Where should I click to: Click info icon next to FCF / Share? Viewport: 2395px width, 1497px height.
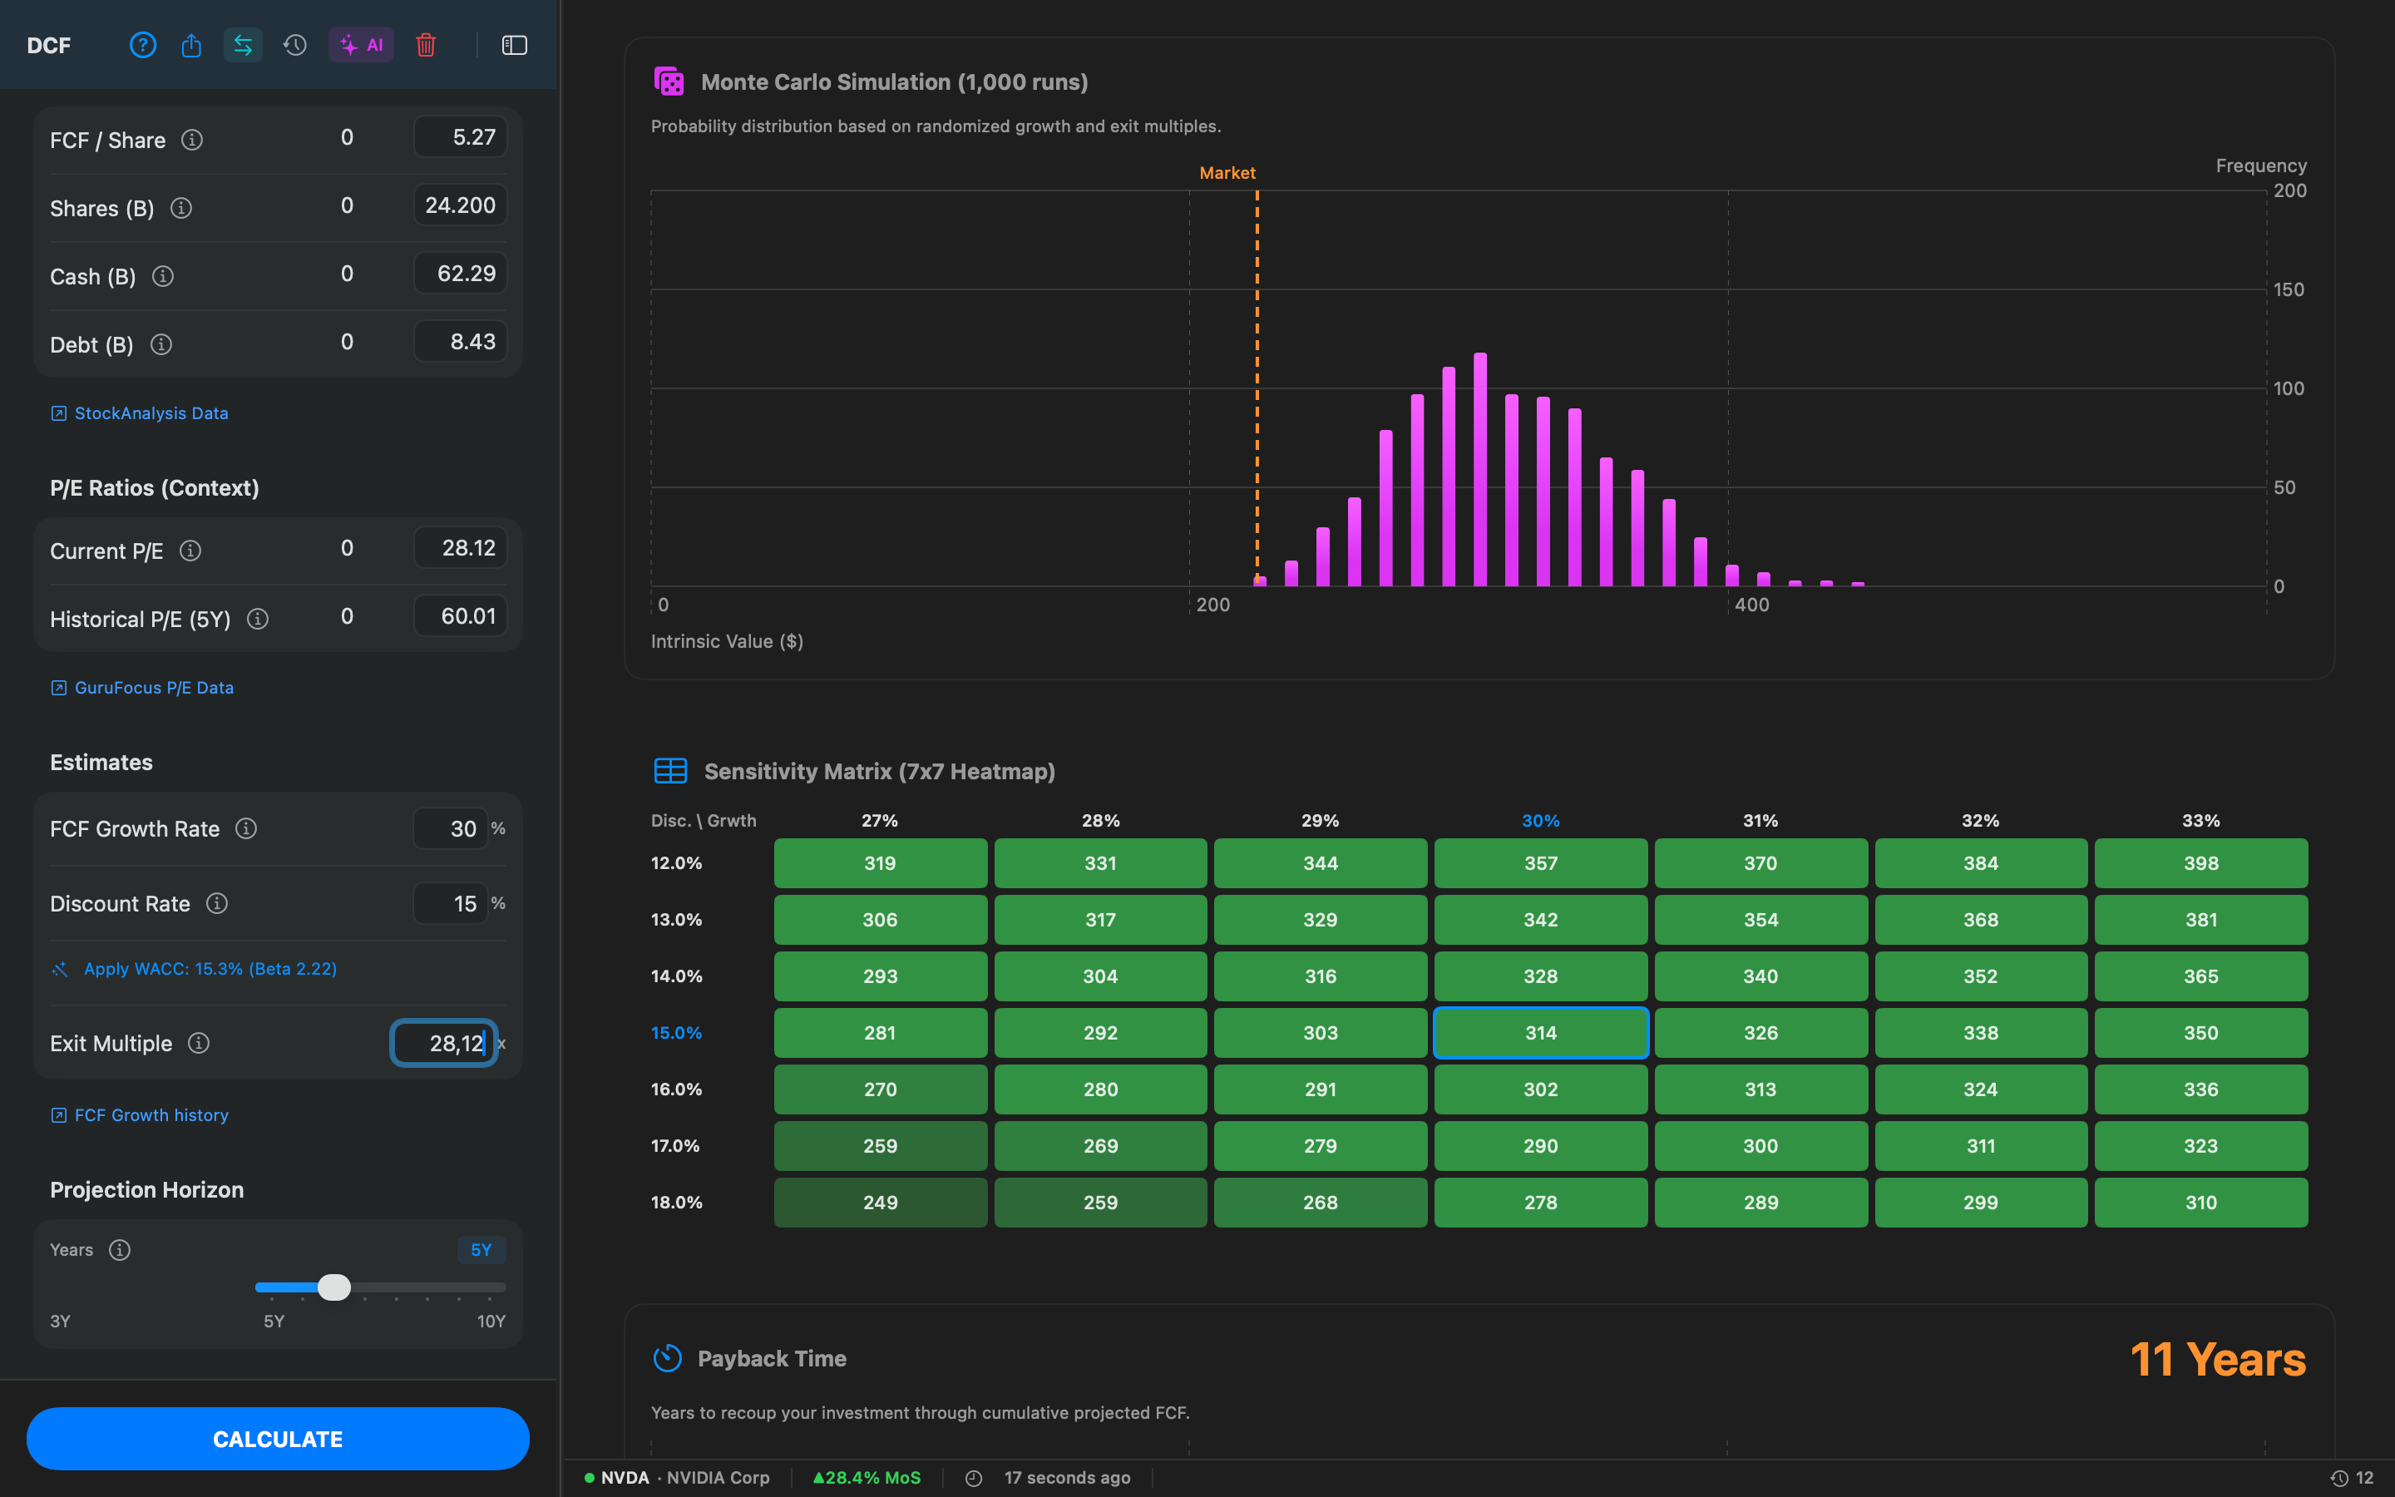192,140
